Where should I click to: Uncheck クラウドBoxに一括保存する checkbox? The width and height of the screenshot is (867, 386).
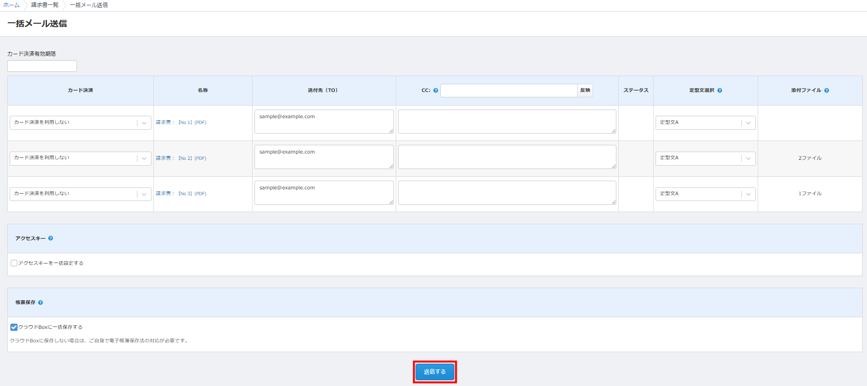(x=14, y=327)
